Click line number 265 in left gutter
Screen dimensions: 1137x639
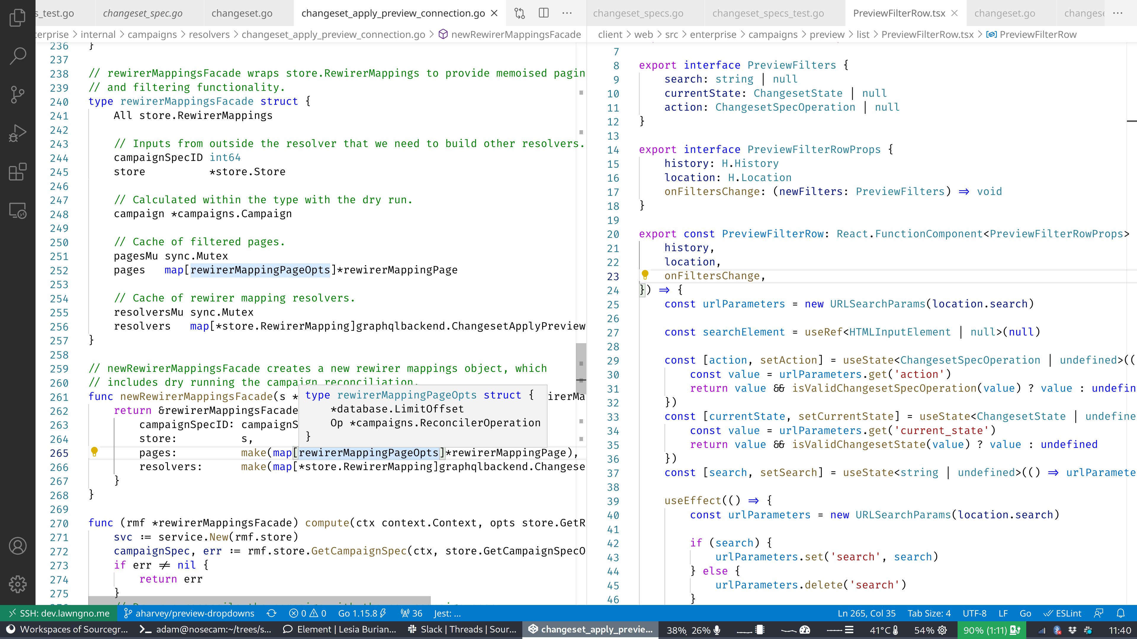click(59, 453)
